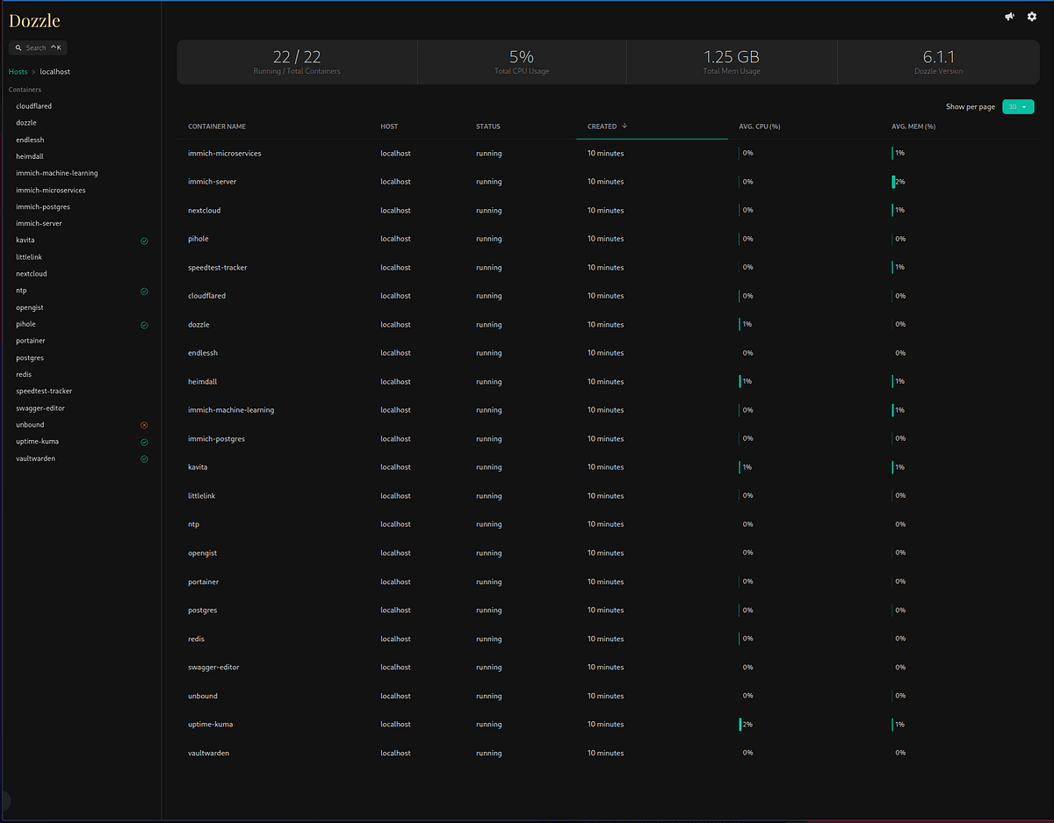Click the Hosts breadcrumb link
The height and width of the screenshot is (823, 1054).
click(18, 71)
